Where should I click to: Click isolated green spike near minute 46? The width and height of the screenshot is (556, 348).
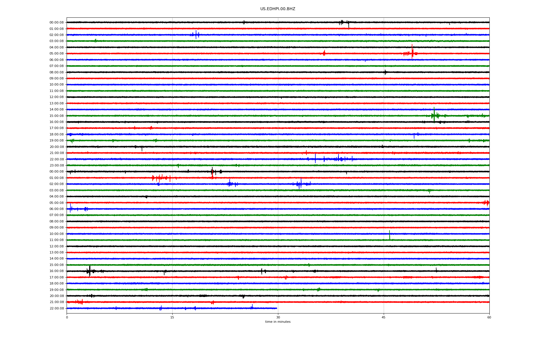(x=389, y=235)
